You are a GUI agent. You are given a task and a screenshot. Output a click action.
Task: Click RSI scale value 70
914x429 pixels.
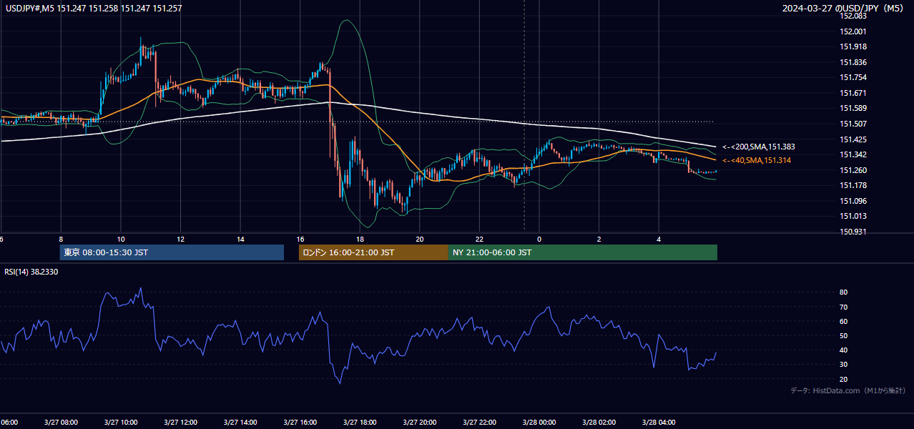(x=844, y=307)
